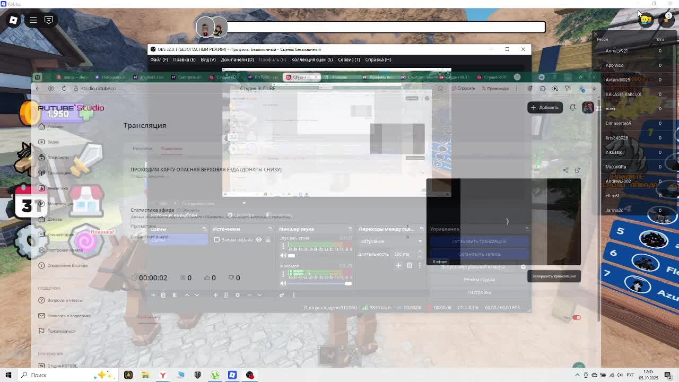
Task: Go back in the browser
Action: point(37,89)
